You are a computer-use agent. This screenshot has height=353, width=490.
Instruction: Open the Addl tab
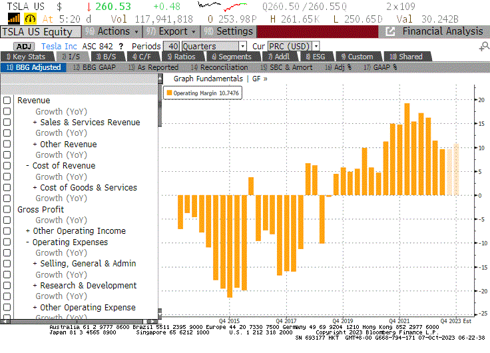pos(279,57)
